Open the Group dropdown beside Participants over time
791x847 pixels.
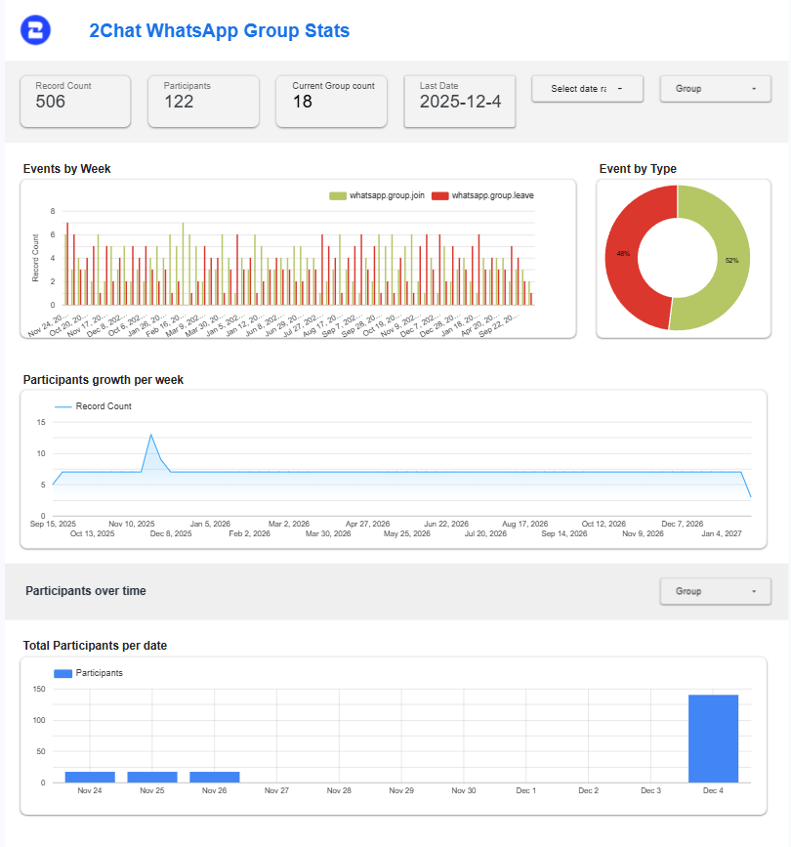[x=716, y=591]
